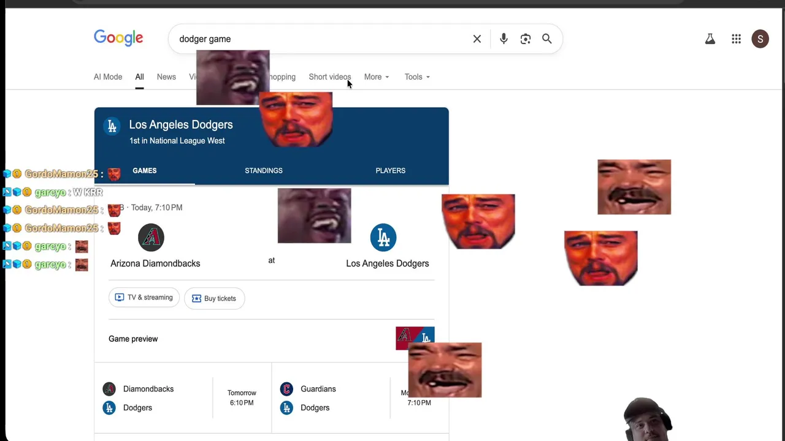Click the TV & streaming button
785x441 pixels.
[x=144, y=298]
